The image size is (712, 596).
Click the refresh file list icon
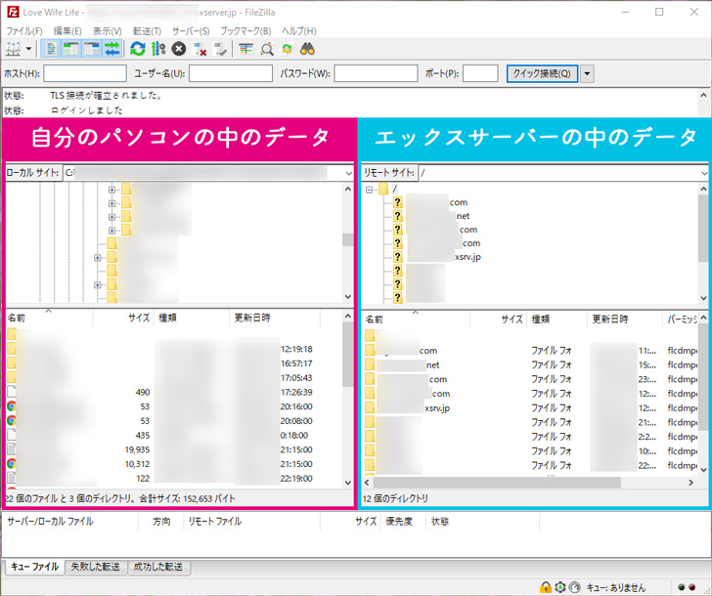click(138, 48)
